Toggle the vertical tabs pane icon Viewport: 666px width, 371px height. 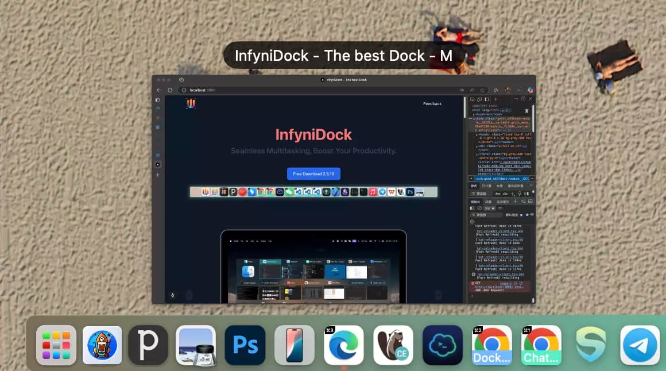coord(157,101)
